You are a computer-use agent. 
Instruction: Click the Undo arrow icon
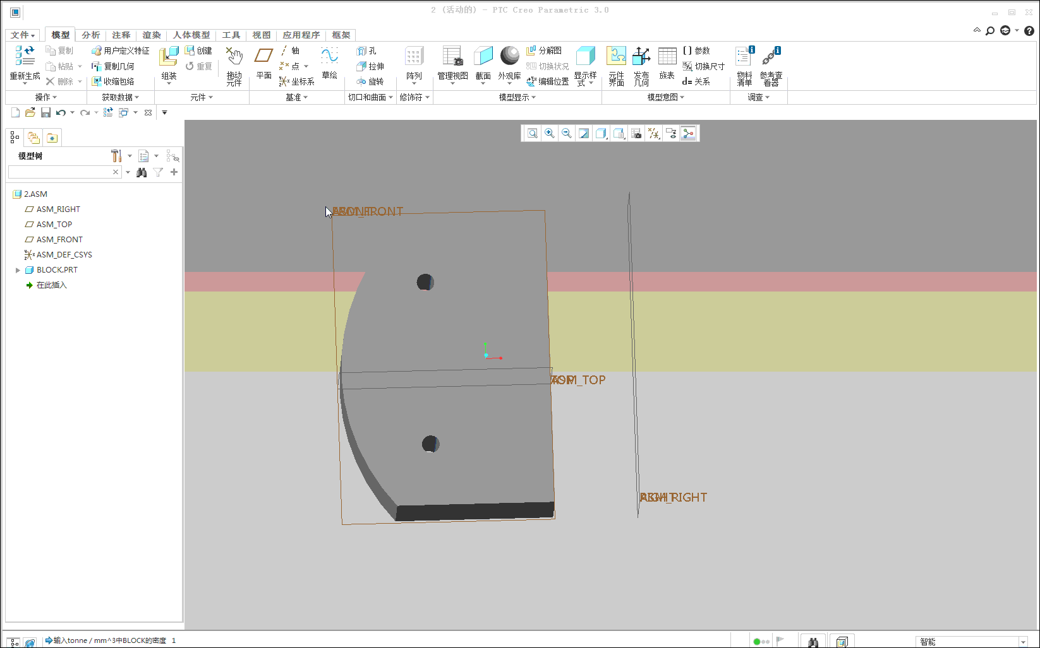tap(61, 112)
